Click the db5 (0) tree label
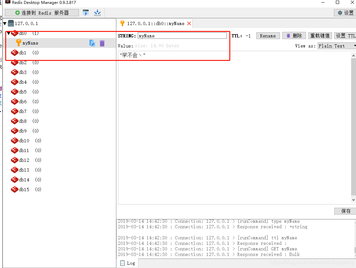This screenshot has height=268, width=356. pos(29,92)
